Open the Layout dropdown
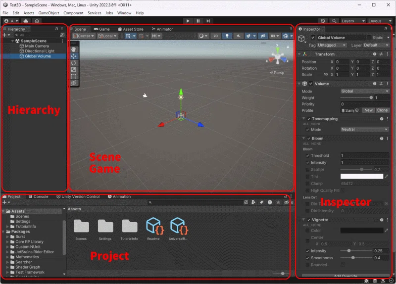This screenshot has width=396, height=284. coord(380,21)
